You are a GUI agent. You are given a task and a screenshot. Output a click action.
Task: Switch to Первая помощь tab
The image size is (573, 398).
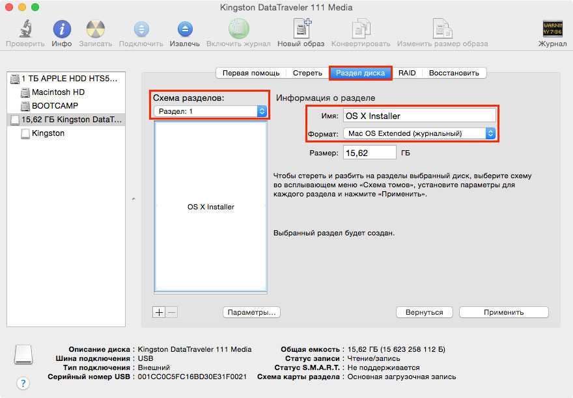coord(251,73)
